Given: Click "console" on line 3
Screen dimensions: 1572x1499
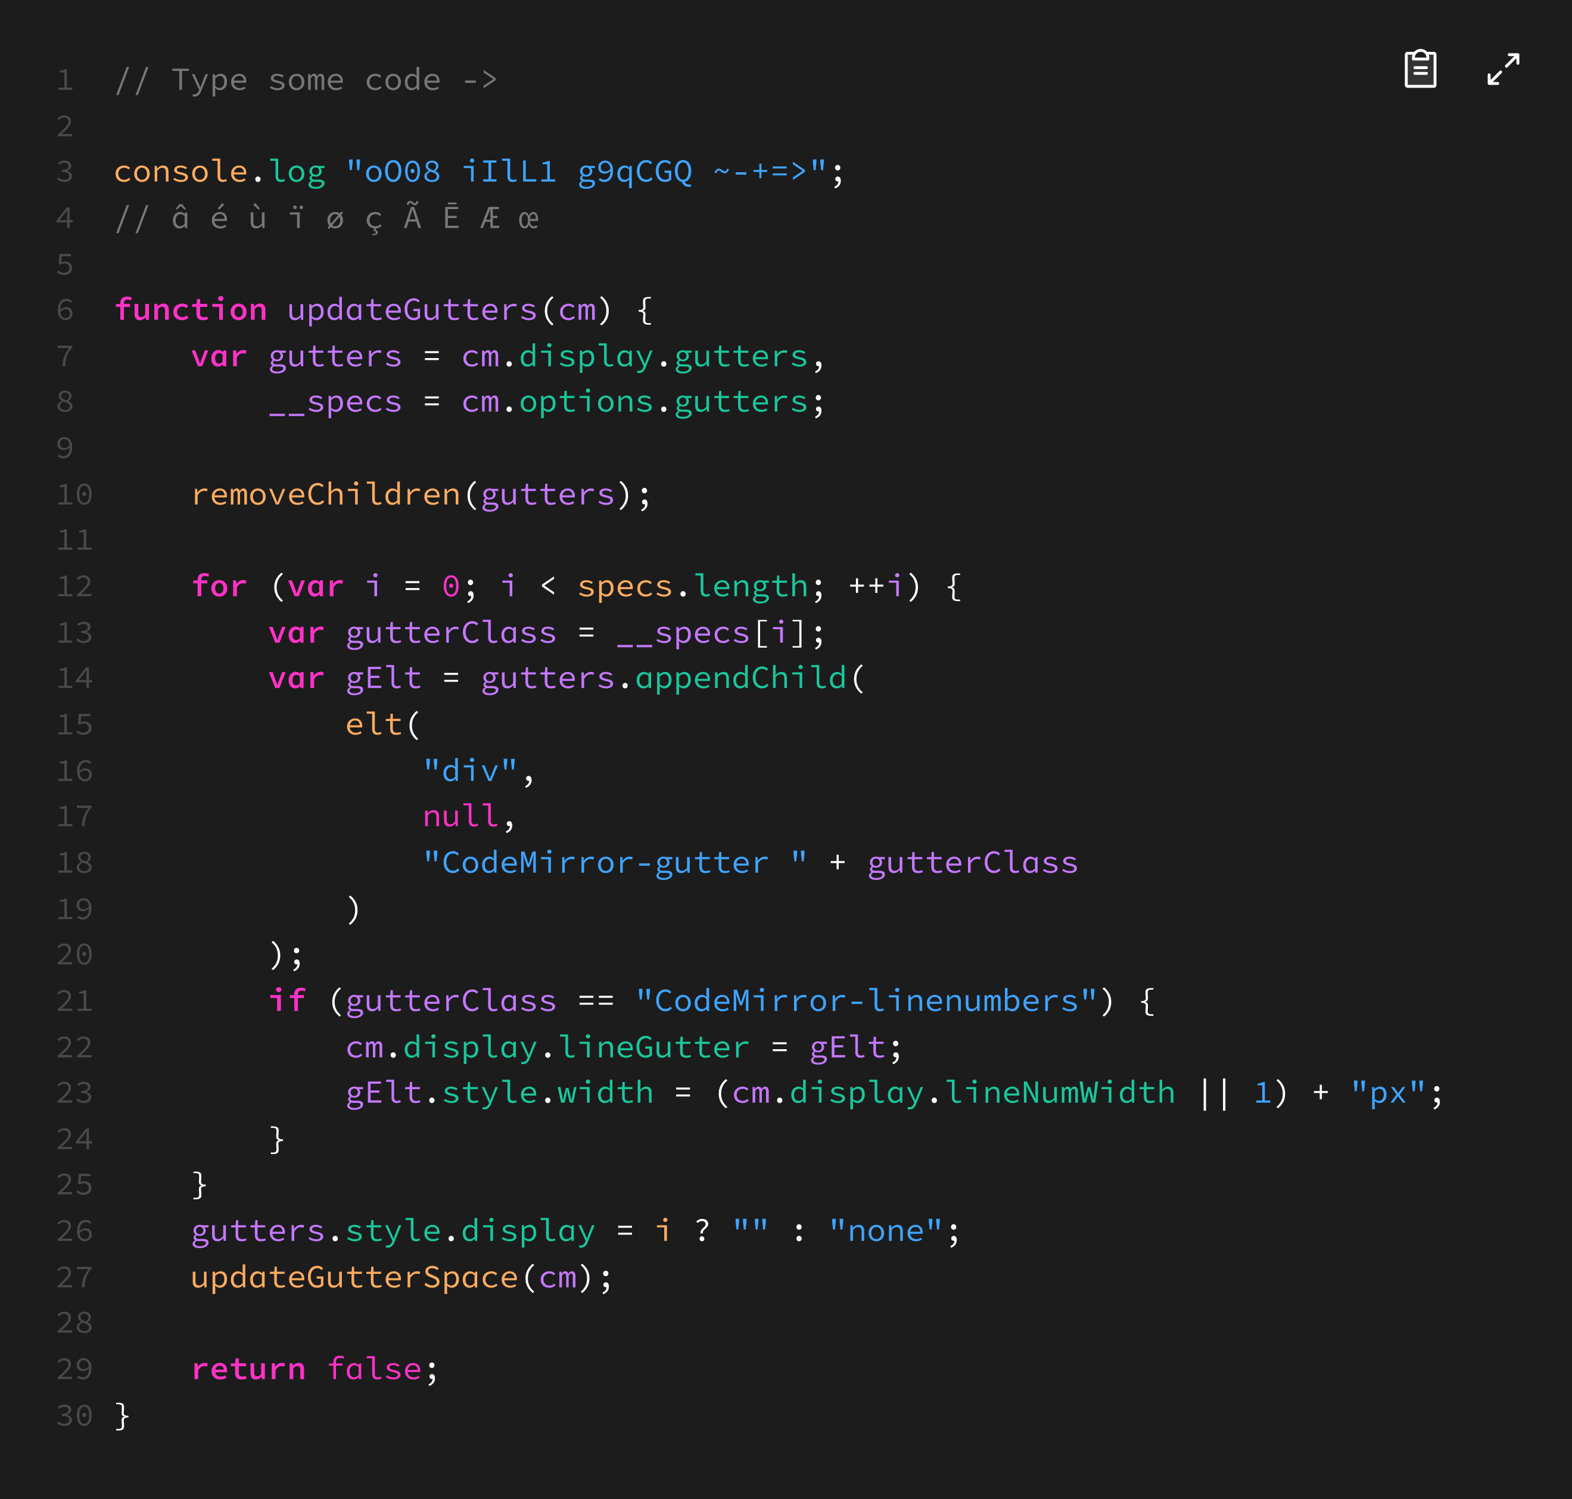Looking at the screenshot, I should pos(180,172).
